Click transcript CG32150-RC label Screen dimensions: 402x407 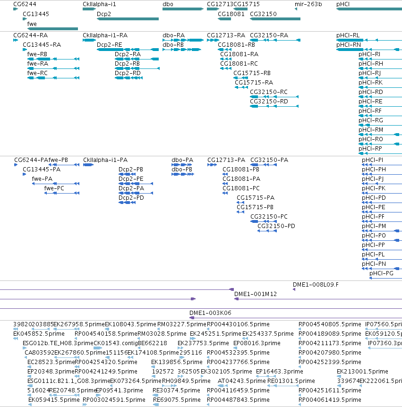(269, 92)
